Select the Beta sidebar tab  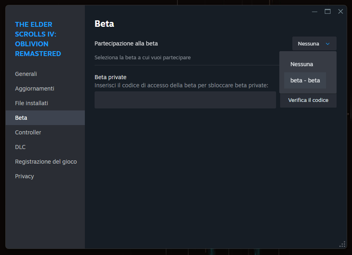coord(45,118)
